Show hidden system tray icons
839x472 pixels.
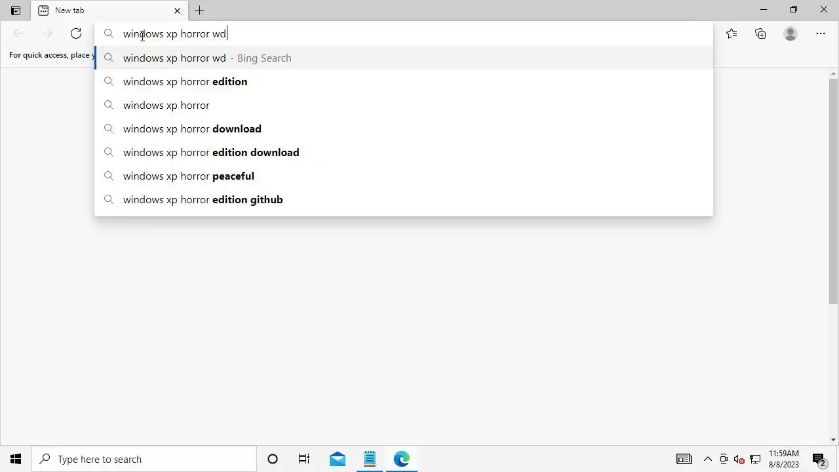pyautogui.click(x=708, y=459)
